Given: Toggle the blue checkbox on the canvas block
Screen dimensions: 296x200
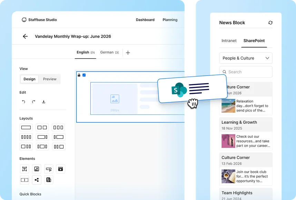Looking at the screenshot, I should pyautogui.click(x=84, y=75).
